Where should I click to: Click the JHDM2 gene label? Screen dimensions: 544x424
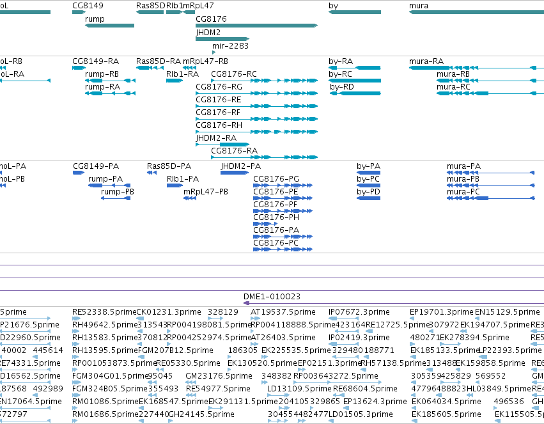point(208,32)
